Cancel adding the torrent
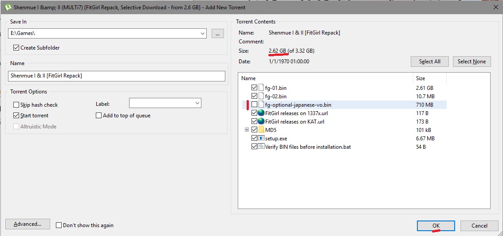Viewport: 503px width, 236px height. (x=479, y=226)
